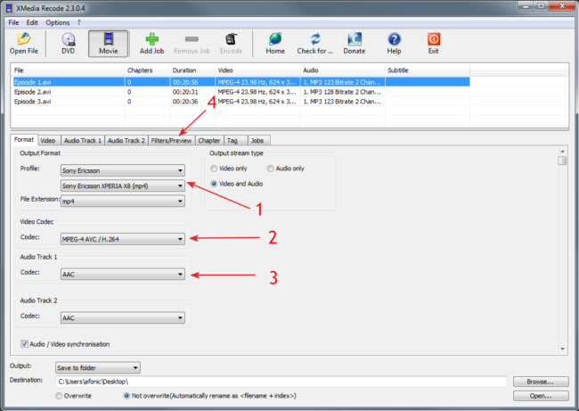Open the ? help menu

[78, 22]
